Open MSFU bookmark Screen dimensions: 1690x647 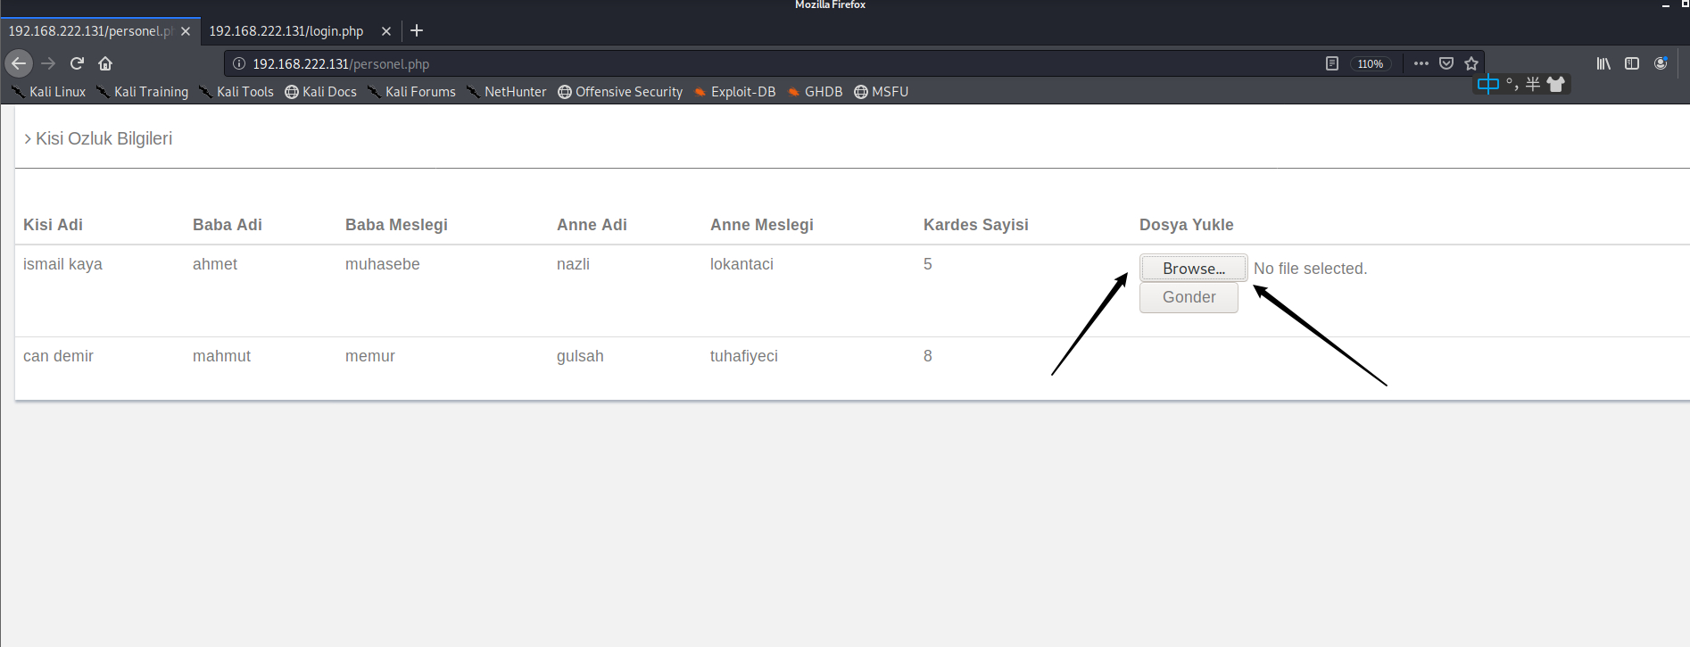coord(882,92)
